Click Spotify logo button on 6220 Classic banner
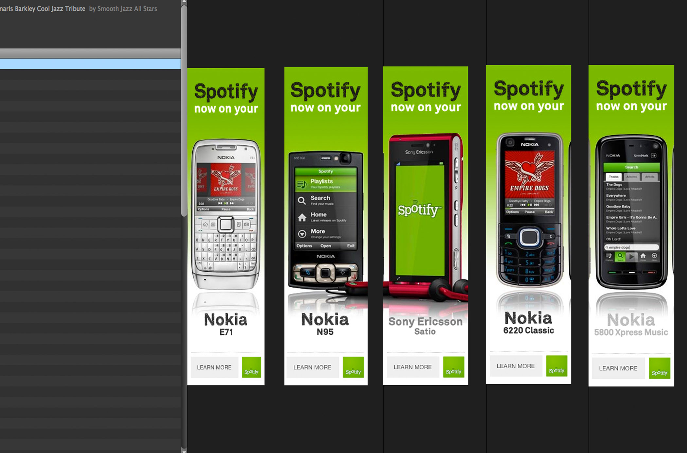Viewport: 687px width, 453px height. click(556, 366)
